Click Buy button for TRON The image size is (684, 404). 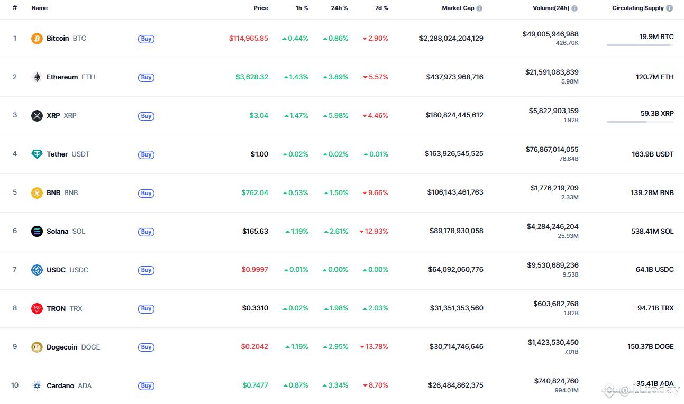(147, 309)
